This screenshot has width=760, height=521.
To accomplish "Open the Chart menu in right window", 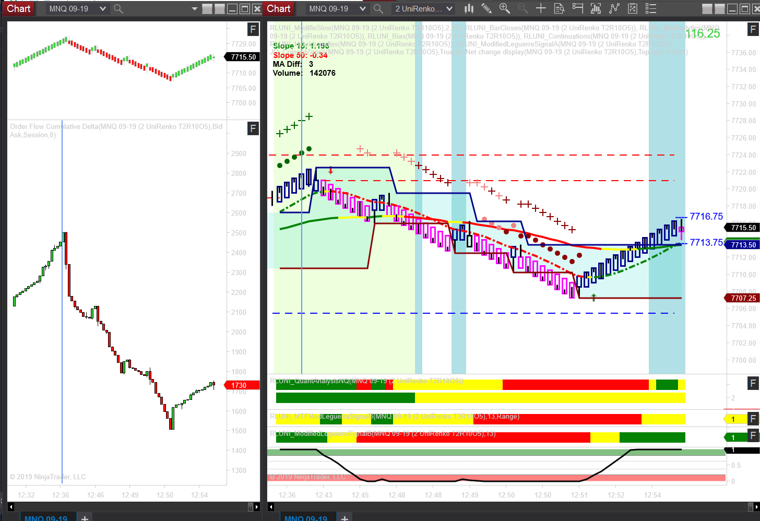I will point(279,8).
